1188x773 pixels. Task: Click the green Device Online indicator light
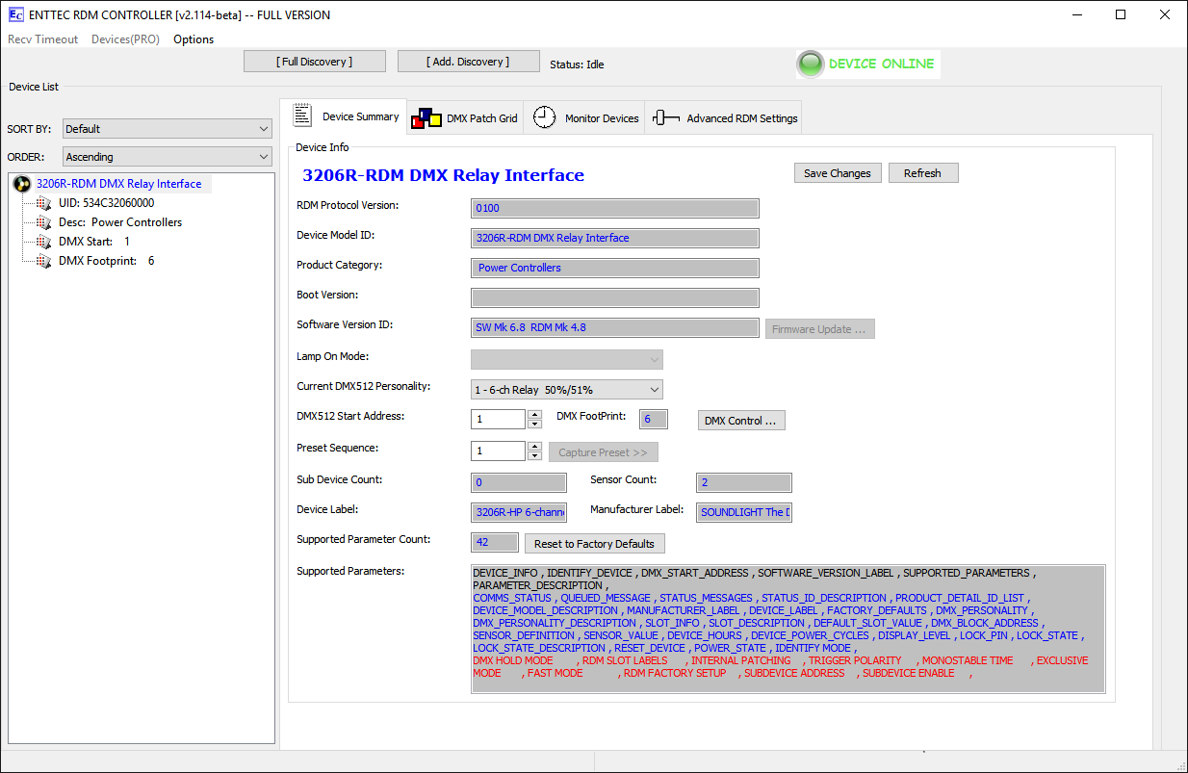811,64
